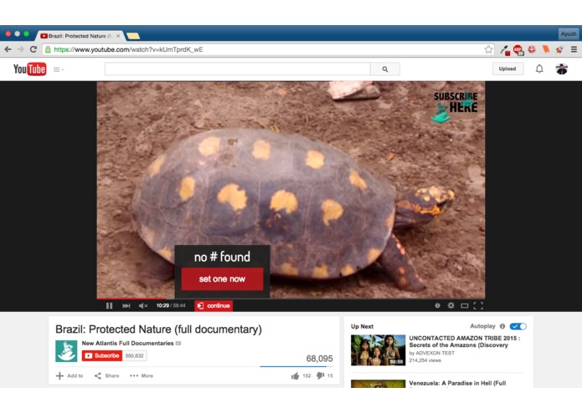The width and height of the screenshot is (582, 413).
Task: Open the account avatar menu
Action: click(562, 69)
